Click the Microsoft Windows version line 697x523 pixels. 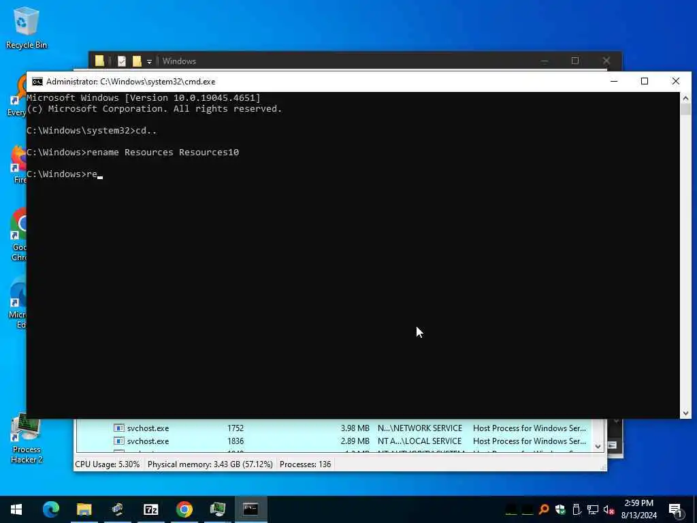point(144,98)
